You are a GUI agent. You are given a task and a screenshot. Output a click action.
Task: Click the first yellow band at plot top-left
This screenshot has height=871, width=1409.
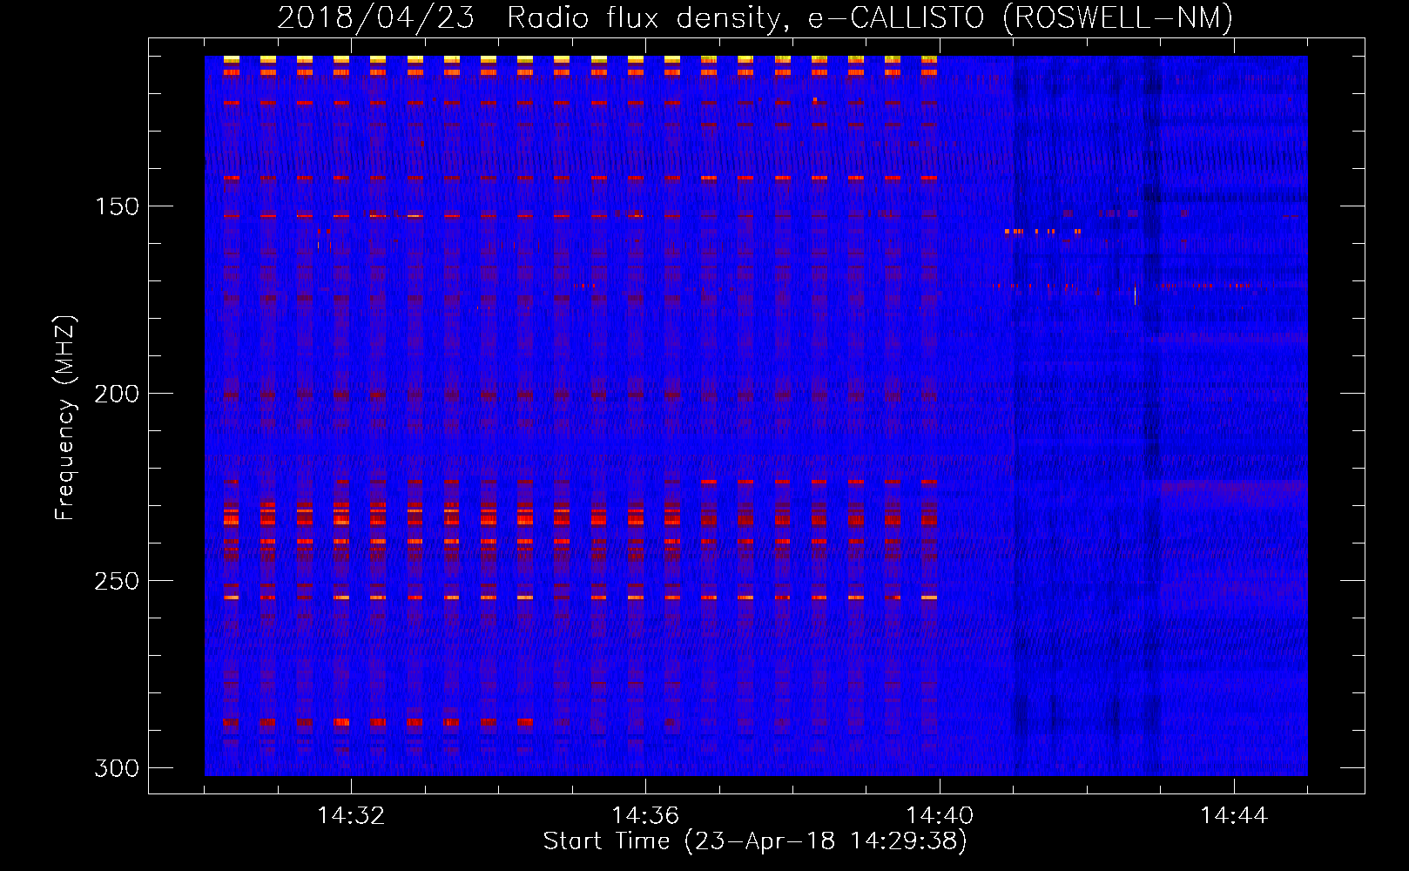click(231, 59)
